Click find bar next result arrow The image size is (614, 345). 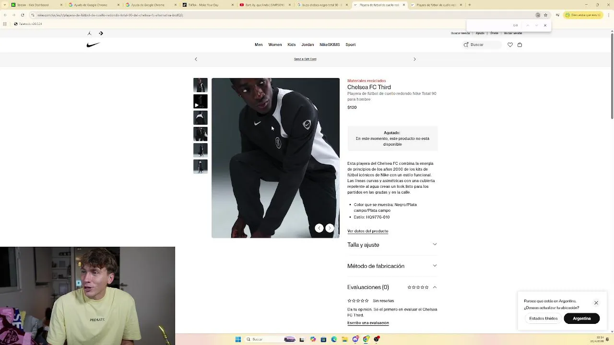[536, 25]
